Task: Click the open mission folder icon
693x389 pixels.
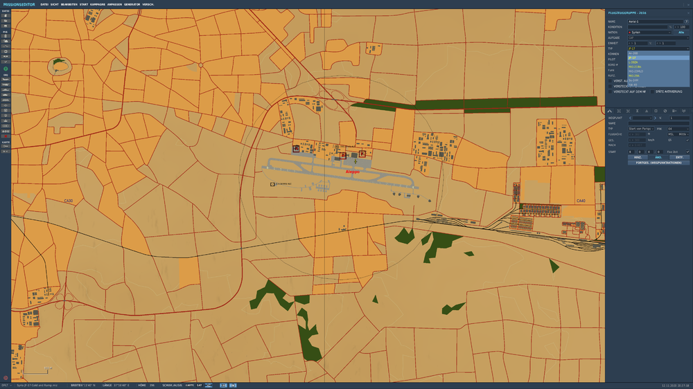Action: click(x=6, y=21)
